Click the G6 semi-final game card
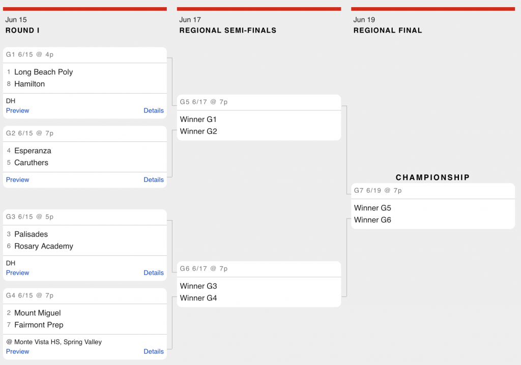 [259, 284]
